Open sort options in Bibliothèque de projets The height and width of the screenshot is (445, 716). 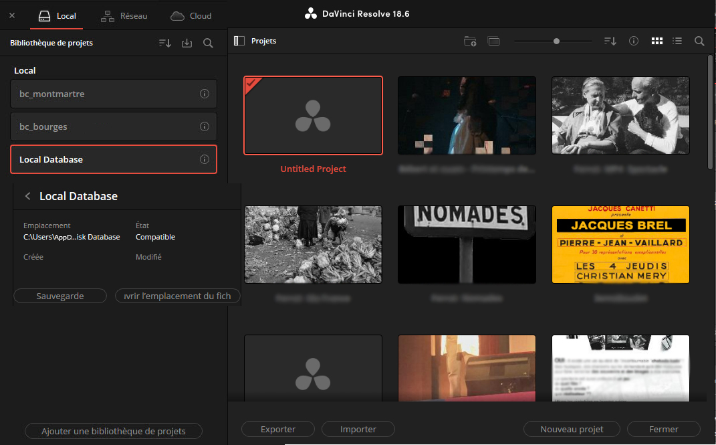coord(165,43)
